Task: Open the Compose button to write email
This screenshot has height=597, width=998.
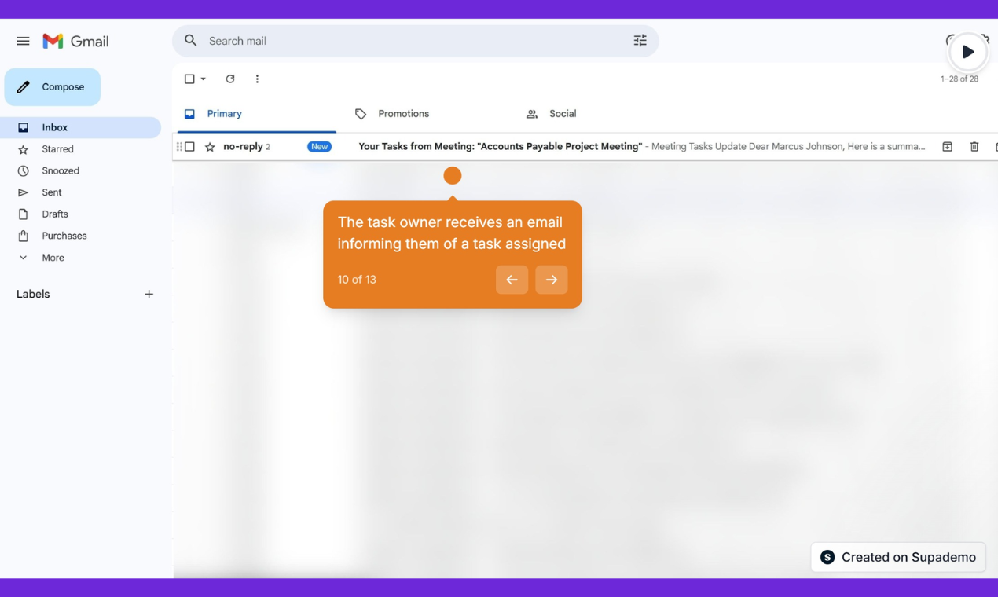Action: tap(52, 86)
